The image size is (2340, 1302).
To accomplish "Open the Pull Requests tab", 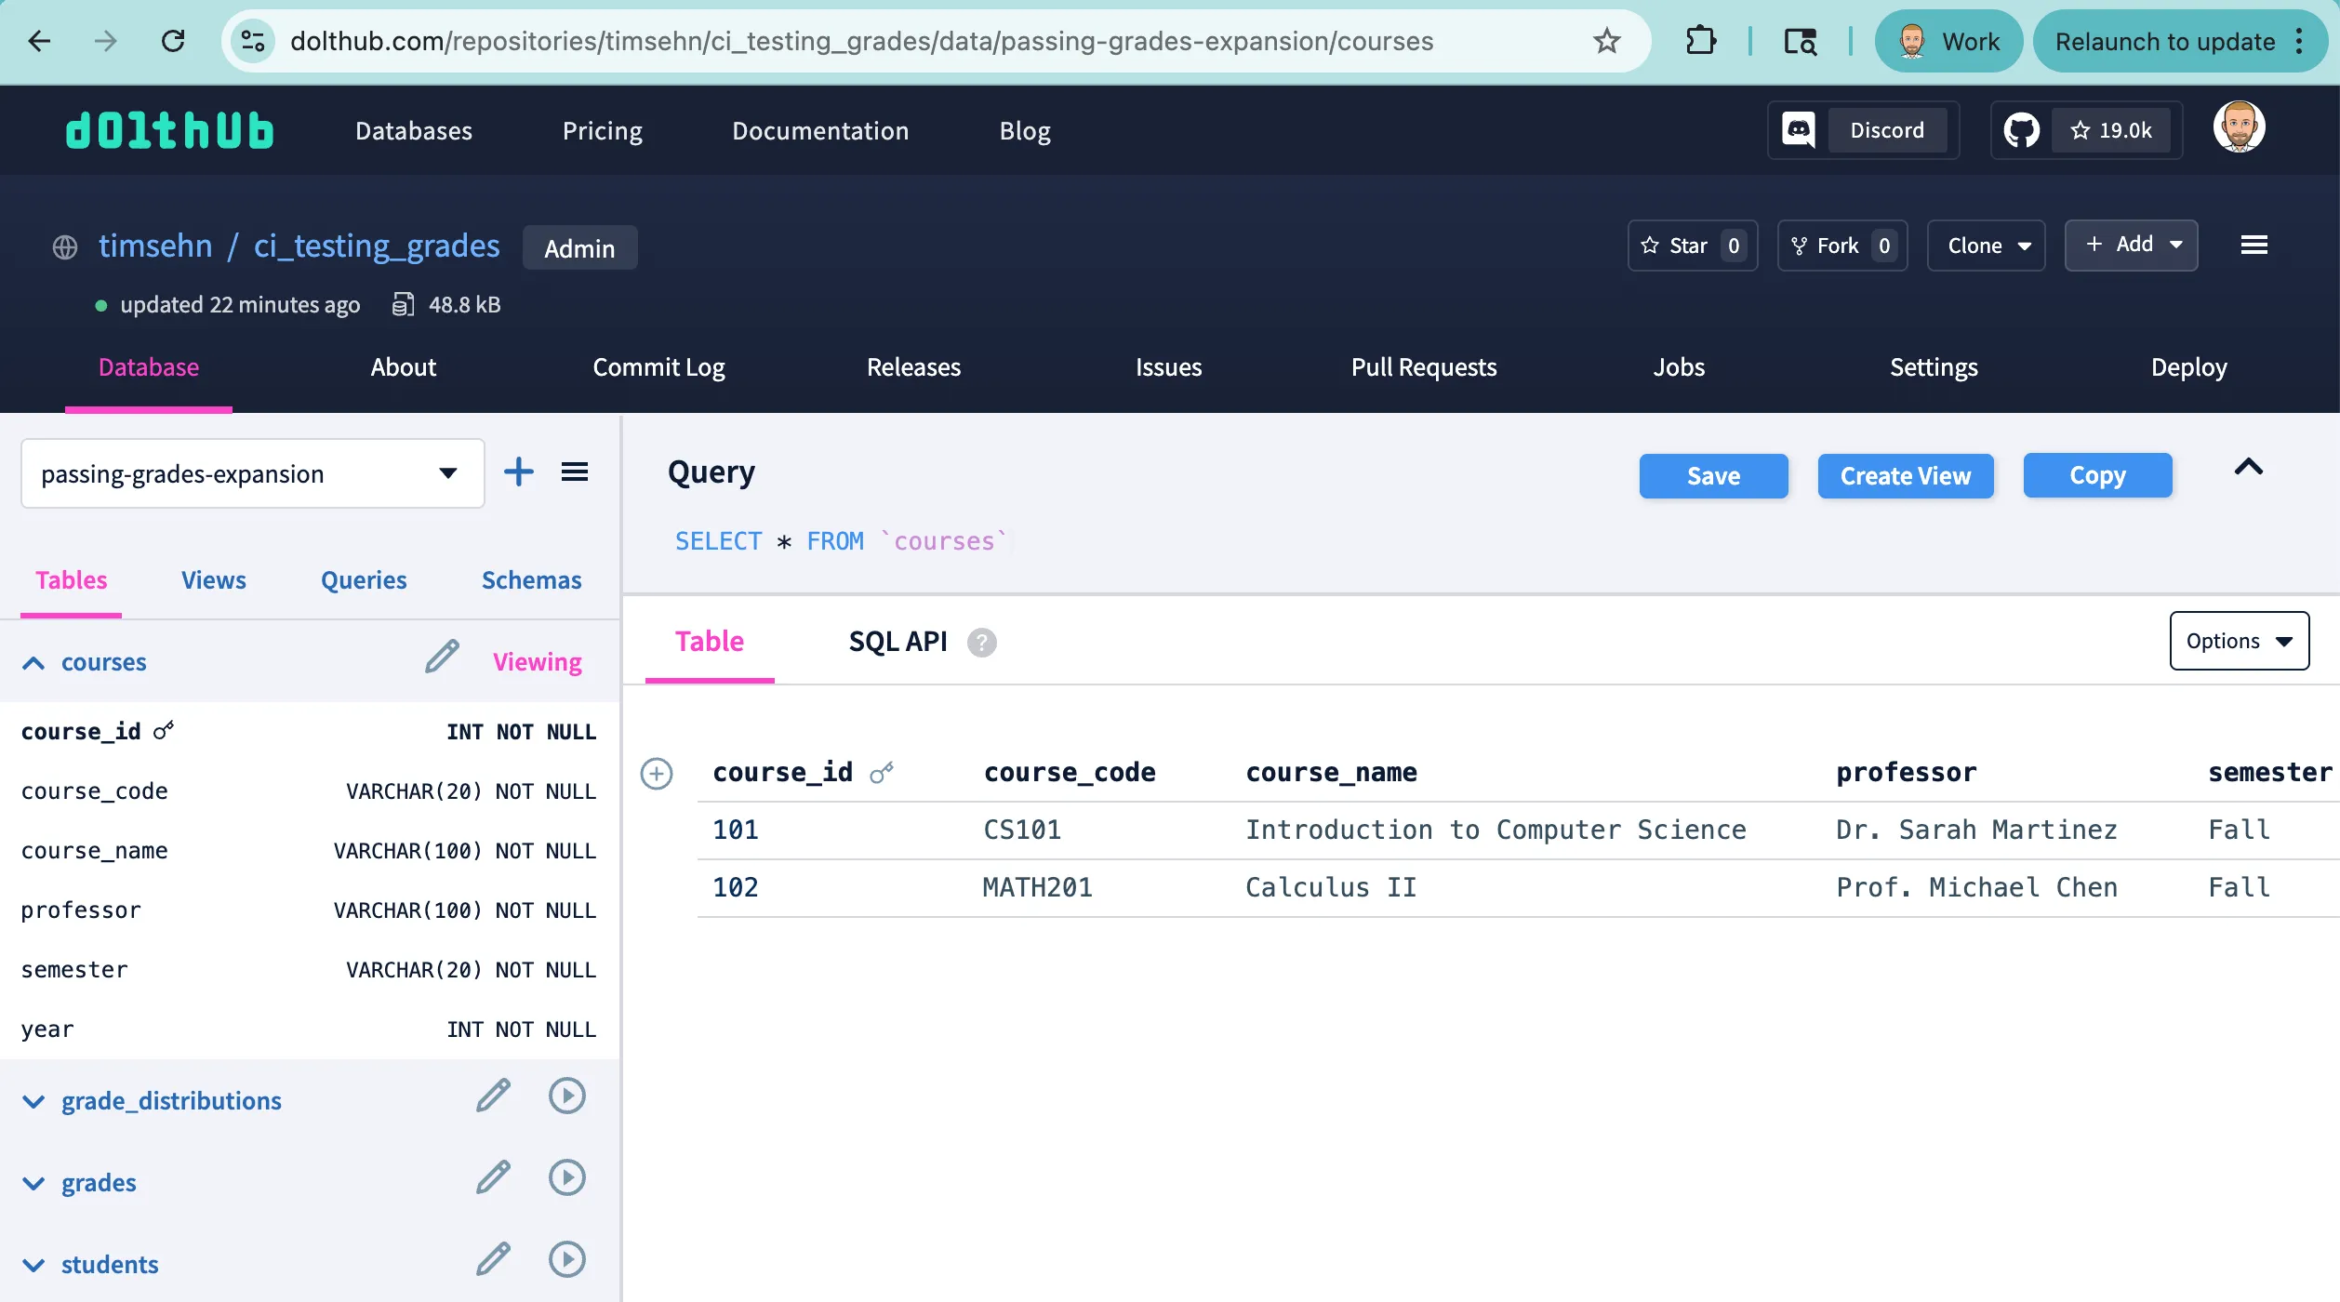I will pyautogui.click(x=1423, y=367).
